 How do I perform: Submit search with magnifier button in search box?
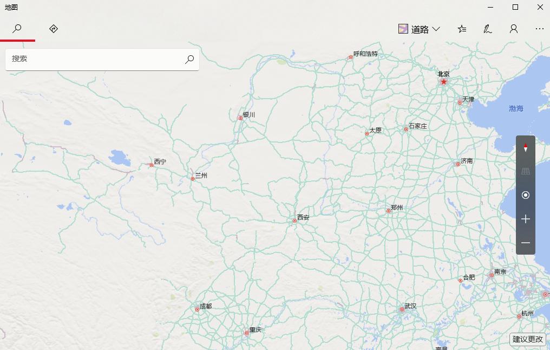coord(189,60)
